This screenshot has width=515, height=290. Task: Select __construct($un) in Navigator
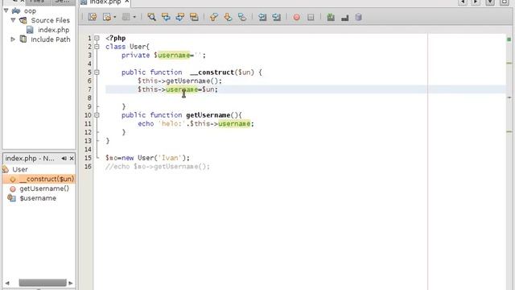[x=47, y=179]
